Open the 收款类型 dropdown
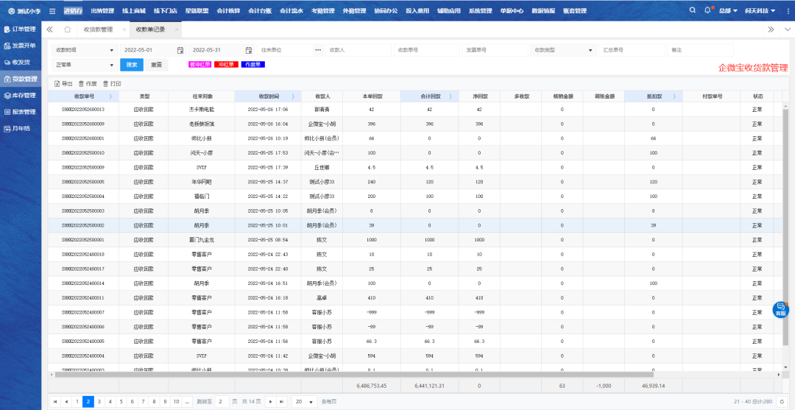This screenshot has height=410, width=795. (591, 50)
